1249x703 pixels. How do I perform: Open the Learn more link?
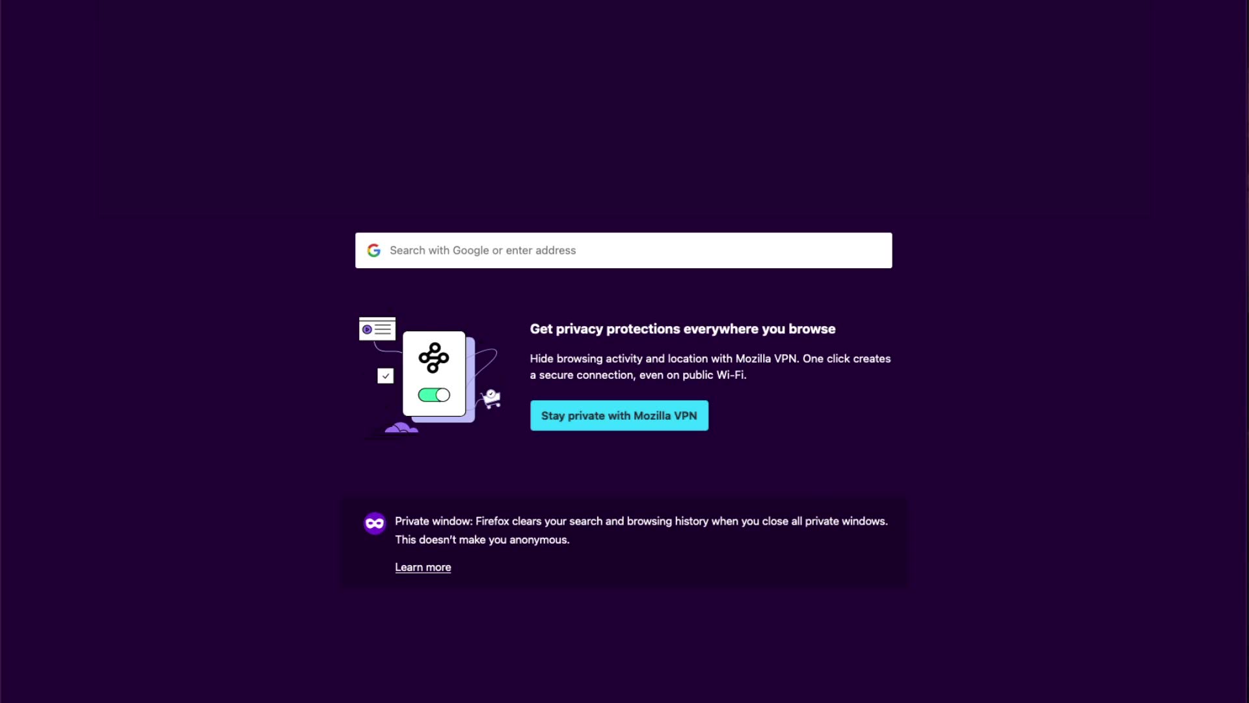coord(423,568)
